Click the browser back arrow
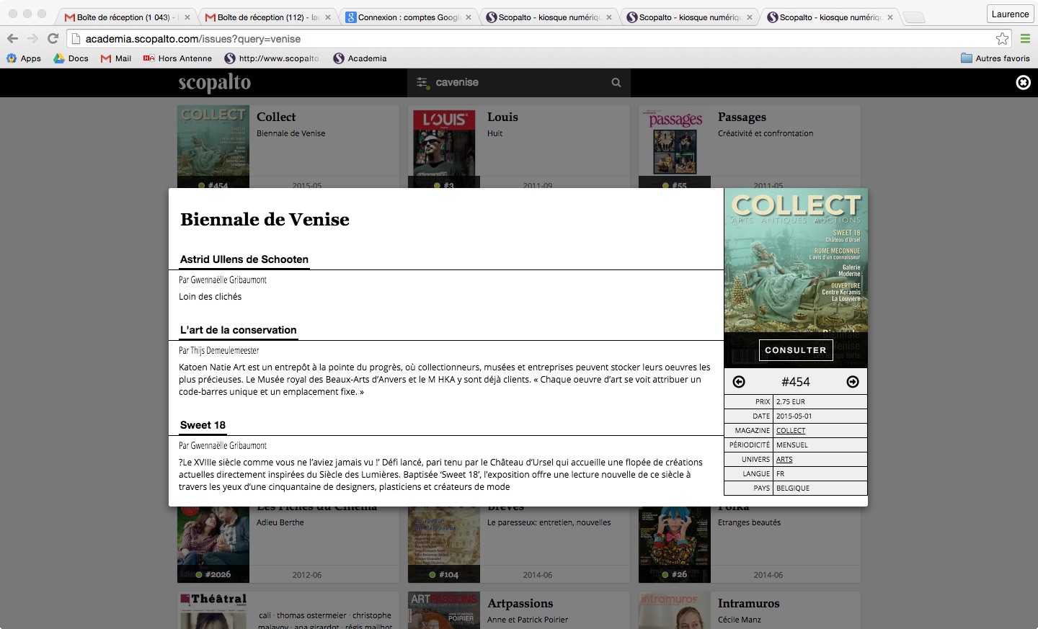This screenshot has width=1038, height=629. (x=12, y=39)
